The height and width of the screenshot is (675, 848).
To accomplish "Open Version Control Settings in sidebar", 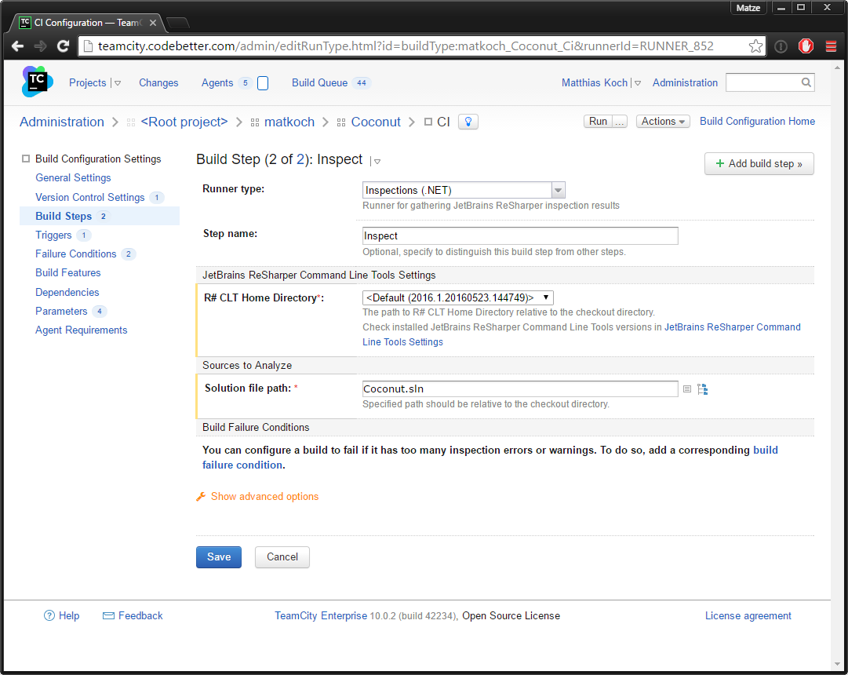I will point(89,197).
